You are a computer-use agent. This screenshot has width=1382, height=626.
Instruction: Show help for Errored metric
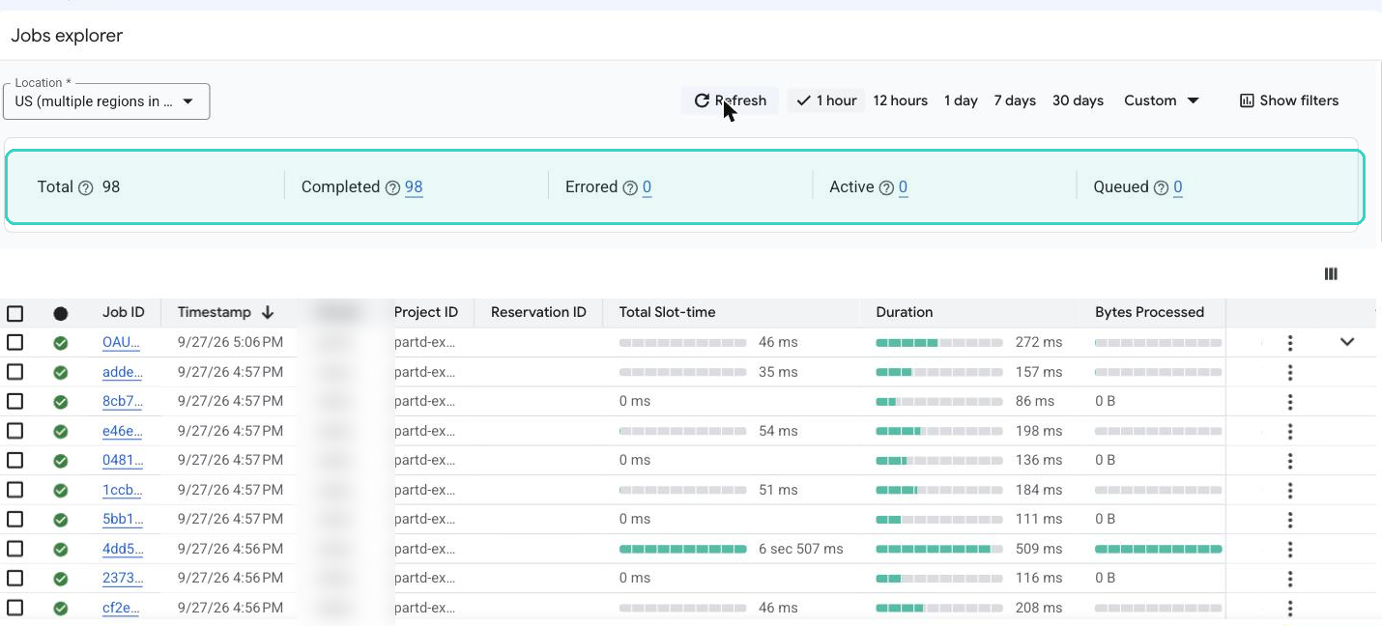point(630,188)
